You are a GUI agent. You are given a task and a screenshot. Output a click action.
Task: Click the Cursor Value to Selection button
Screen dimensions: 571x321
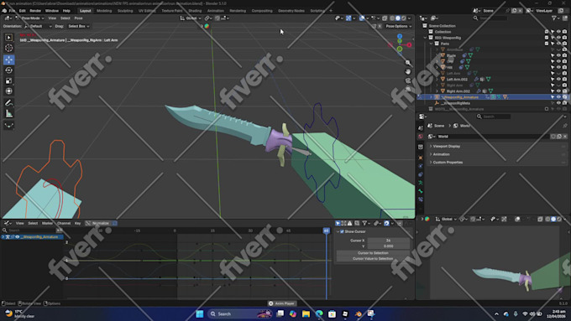pos(373,258)
